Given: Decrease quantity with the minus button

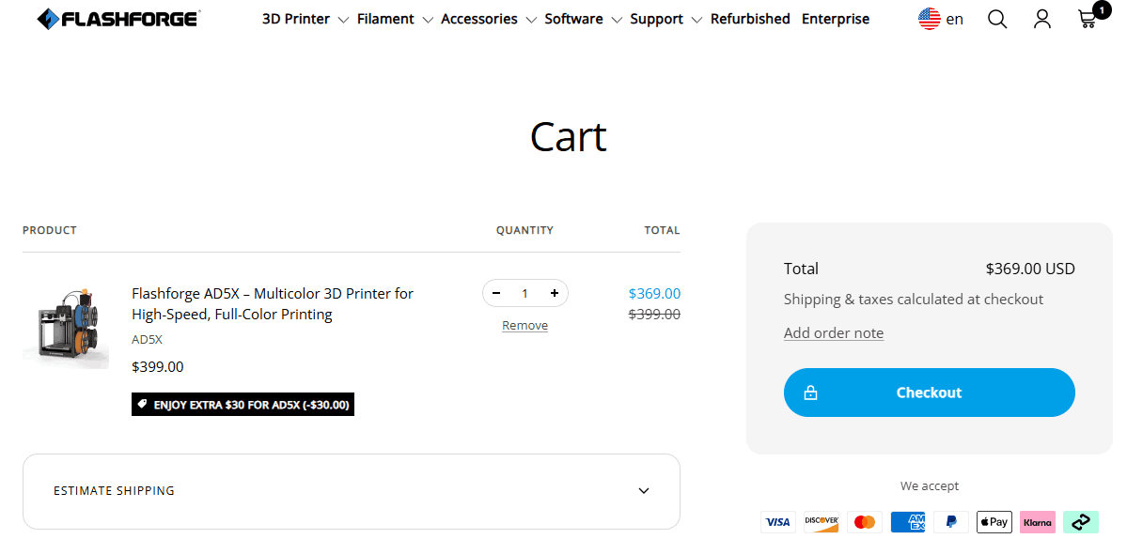Looking at the screenshot, I should click(x=496, y=293).
